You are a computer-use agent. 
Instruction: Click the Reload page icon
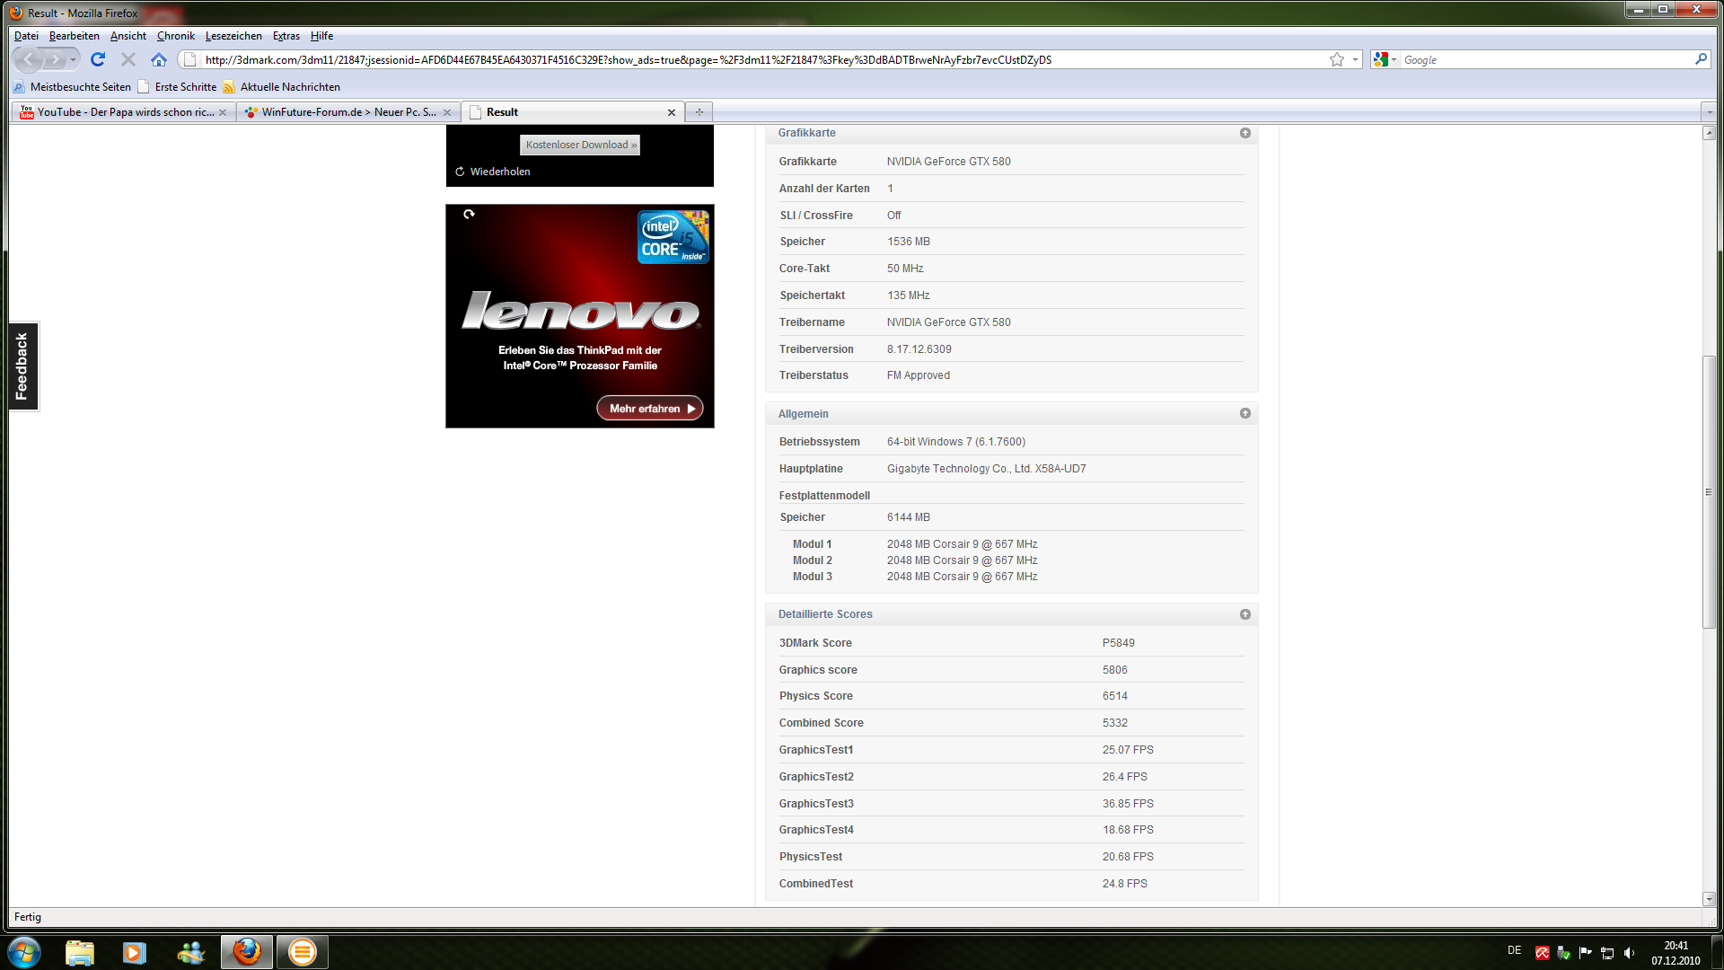(98, 59)
